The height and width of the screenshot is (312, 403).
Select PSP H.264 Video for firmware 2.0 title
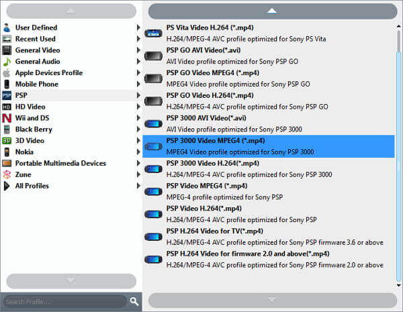[248, 254]
